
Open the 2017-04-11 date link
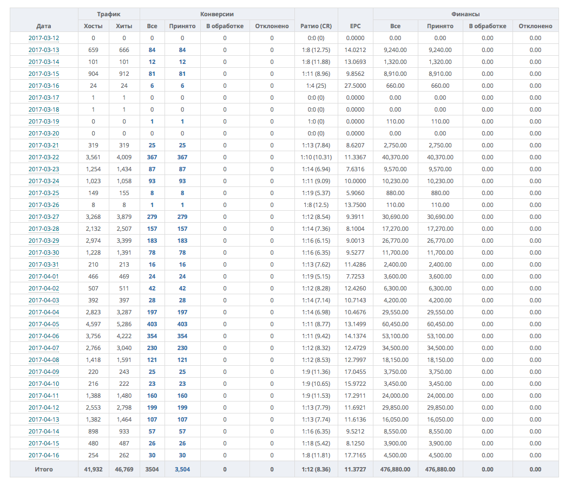pyautogui.click(x=44, y=396)
